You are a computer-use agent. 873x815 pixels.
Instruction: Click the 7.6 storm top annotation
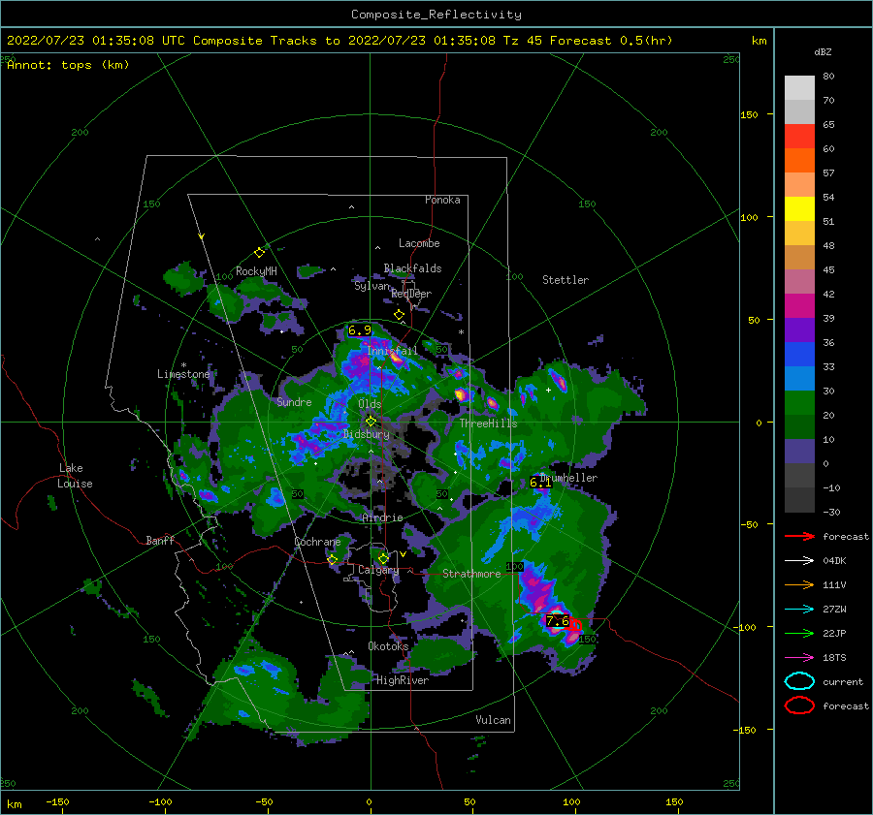(x=558, y=621)
